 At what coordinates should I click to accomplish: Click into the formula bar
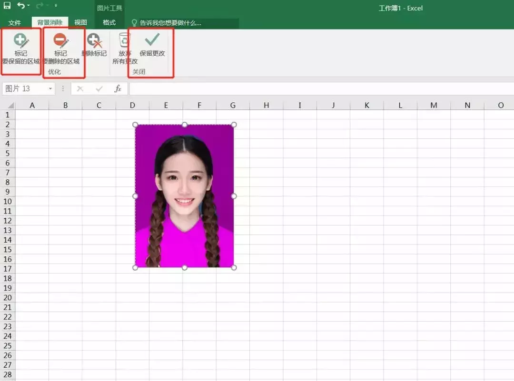click(321, 89)
